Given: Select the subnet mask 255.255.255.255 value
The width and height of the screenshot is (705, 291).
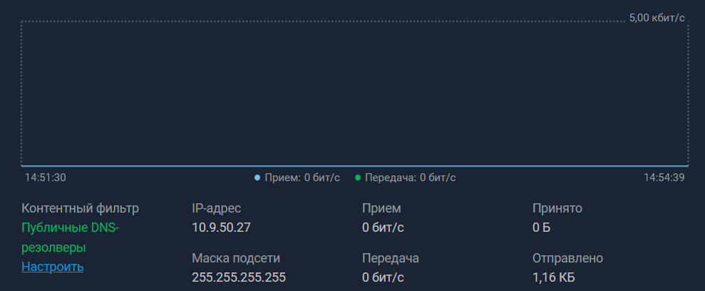Looking at the screenshot, I should [239, 277].
